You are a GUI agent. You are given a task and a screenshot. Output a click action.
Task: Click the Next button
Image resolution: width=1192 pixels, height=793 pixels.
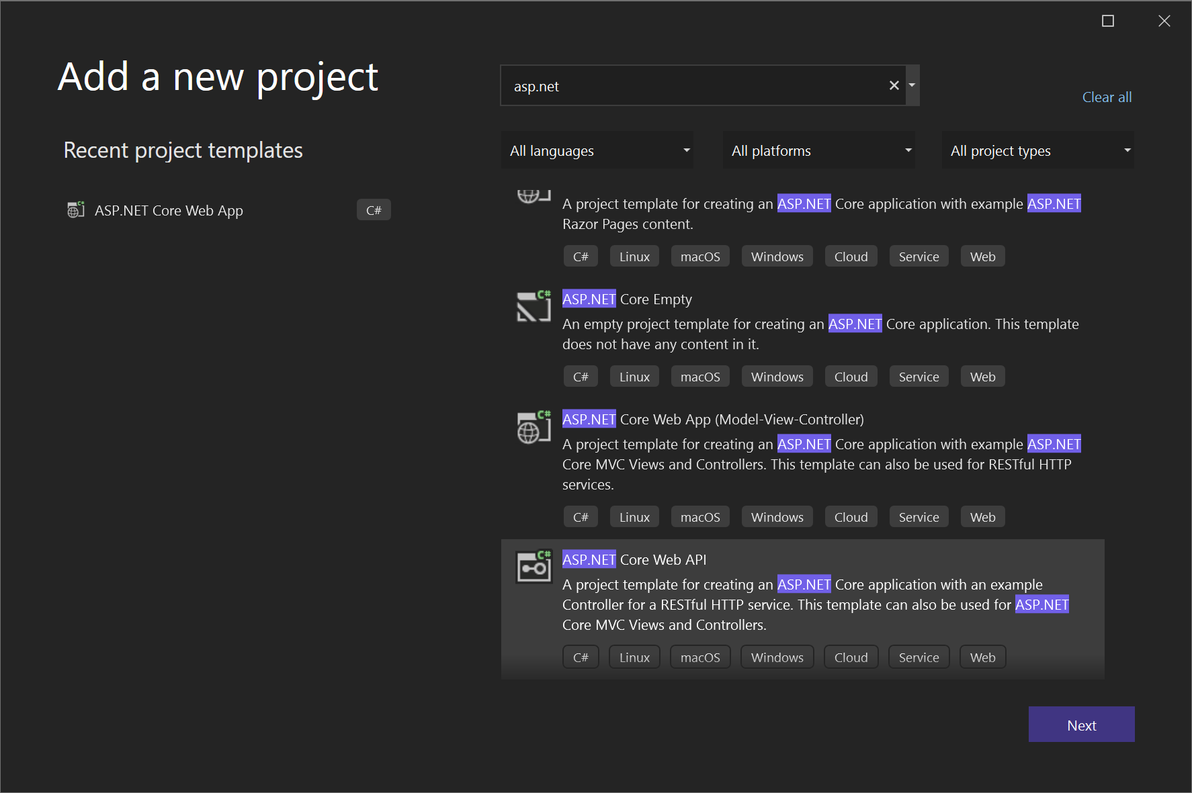point(1081,725)
